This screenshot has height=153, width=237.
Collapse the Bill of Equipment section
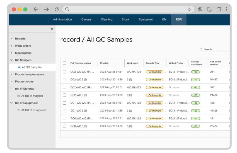11,103
